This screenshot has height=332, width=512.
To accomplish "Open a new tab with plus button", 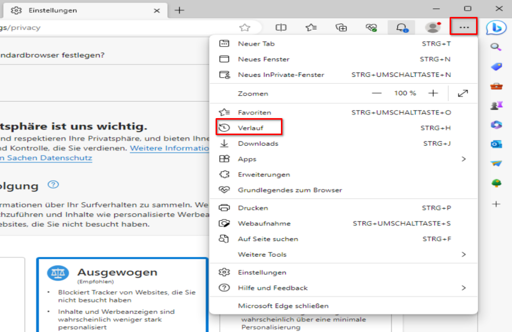I will point(179,10).
